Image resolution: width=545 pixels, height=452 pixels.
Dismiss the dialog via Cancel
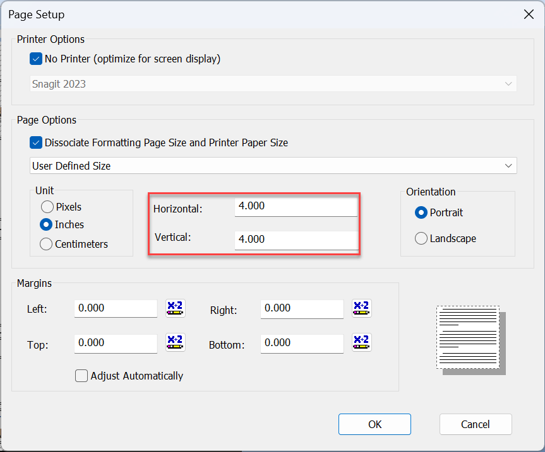tap(476, 424)
